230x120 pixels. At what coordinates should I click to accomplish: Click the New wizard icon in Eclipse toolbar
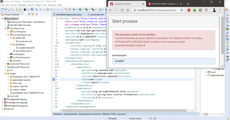coord(3,9)
